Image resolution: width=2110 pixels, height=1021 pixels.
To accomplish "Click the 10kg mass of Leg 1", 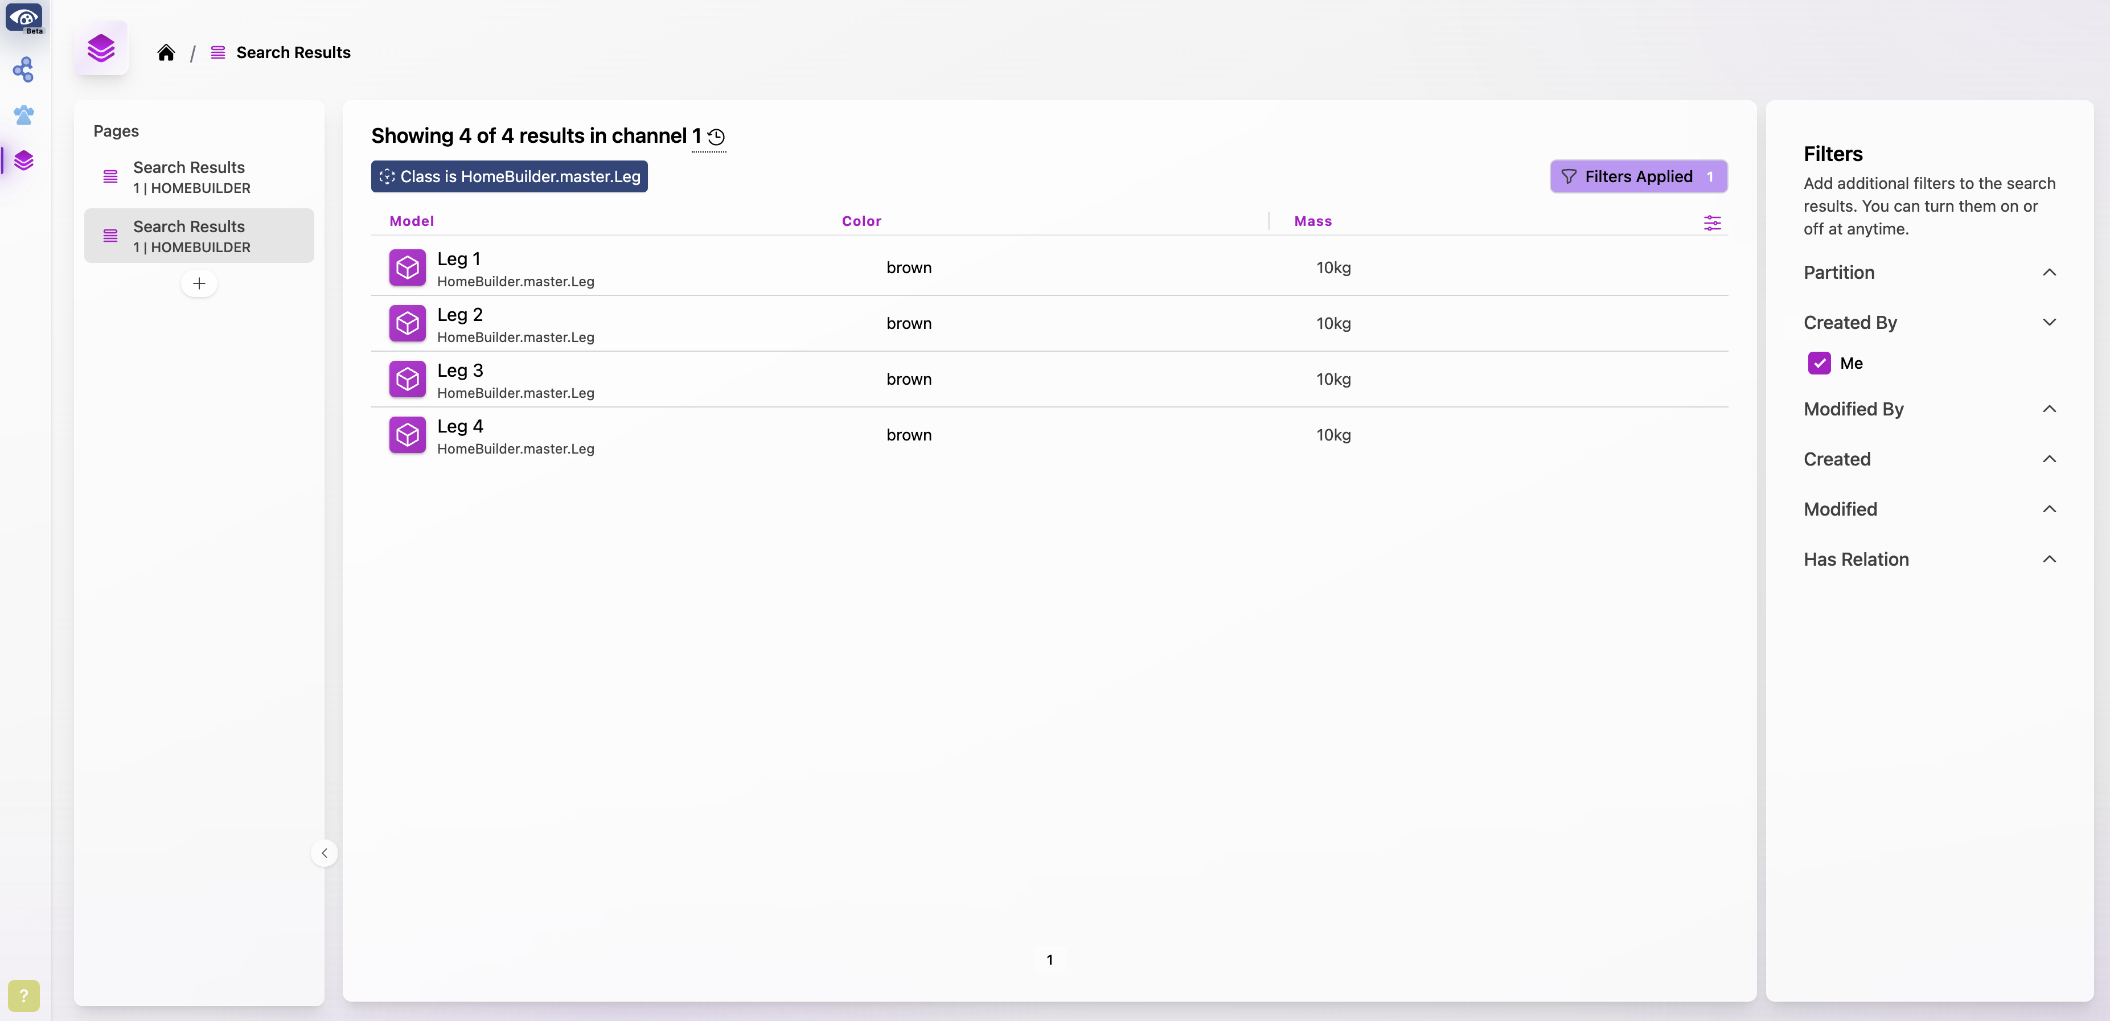I will [1333, 267].
